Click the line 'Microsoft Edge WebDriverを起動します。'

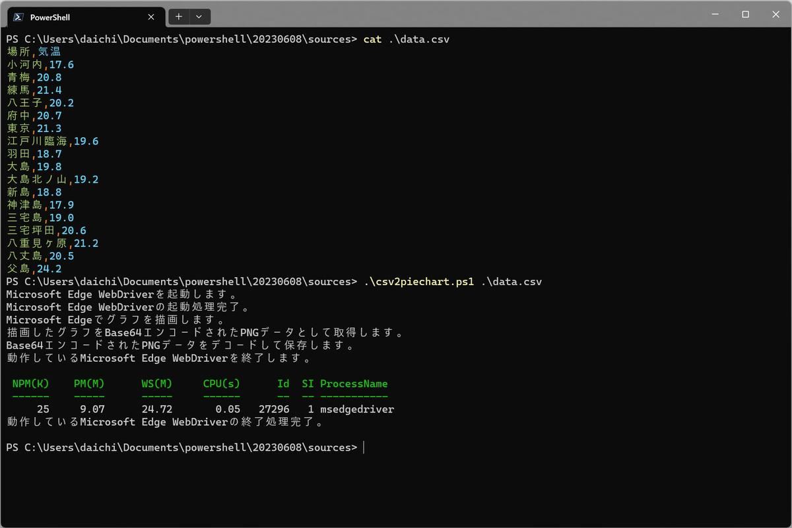pos(122,294)
